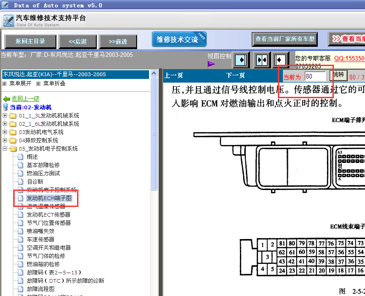Click the 菜单展开 option
365x296 pixels.
[x=20, y=84]
